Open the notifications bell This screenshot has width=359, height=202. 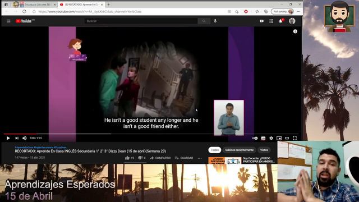[x=280, y=21]
